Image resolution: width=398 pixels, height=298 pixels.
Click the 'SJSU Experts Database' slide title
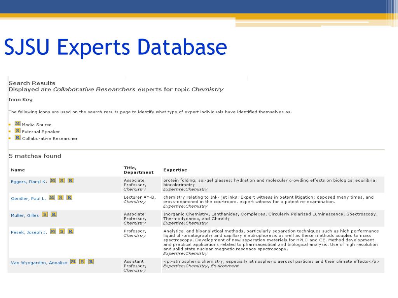click(x=115, y=47)
